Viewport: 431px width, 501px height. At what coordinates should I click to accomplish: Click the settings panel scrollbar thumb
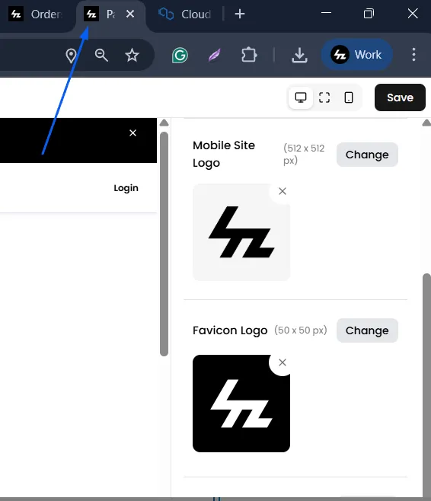(x=426, y=384)
